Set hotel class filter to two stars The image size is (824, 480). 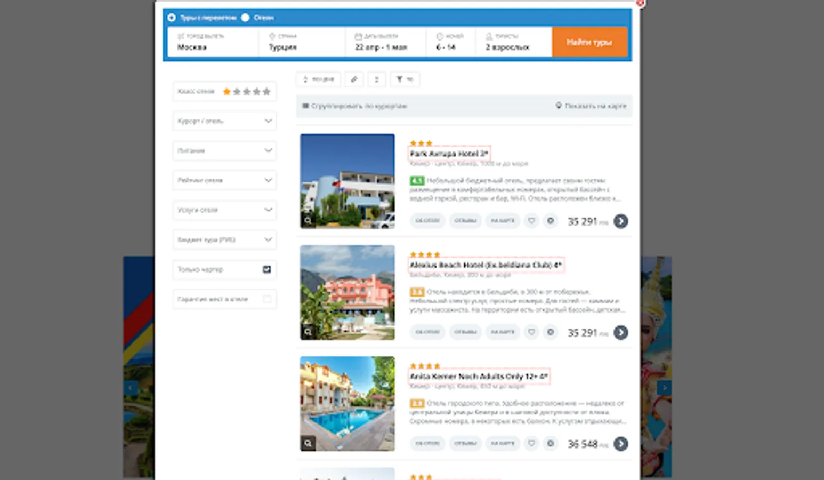pyautogui.click(x=237, y=92)
